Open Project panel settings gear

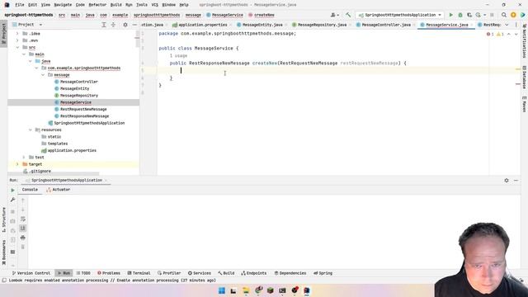point(125,25)
